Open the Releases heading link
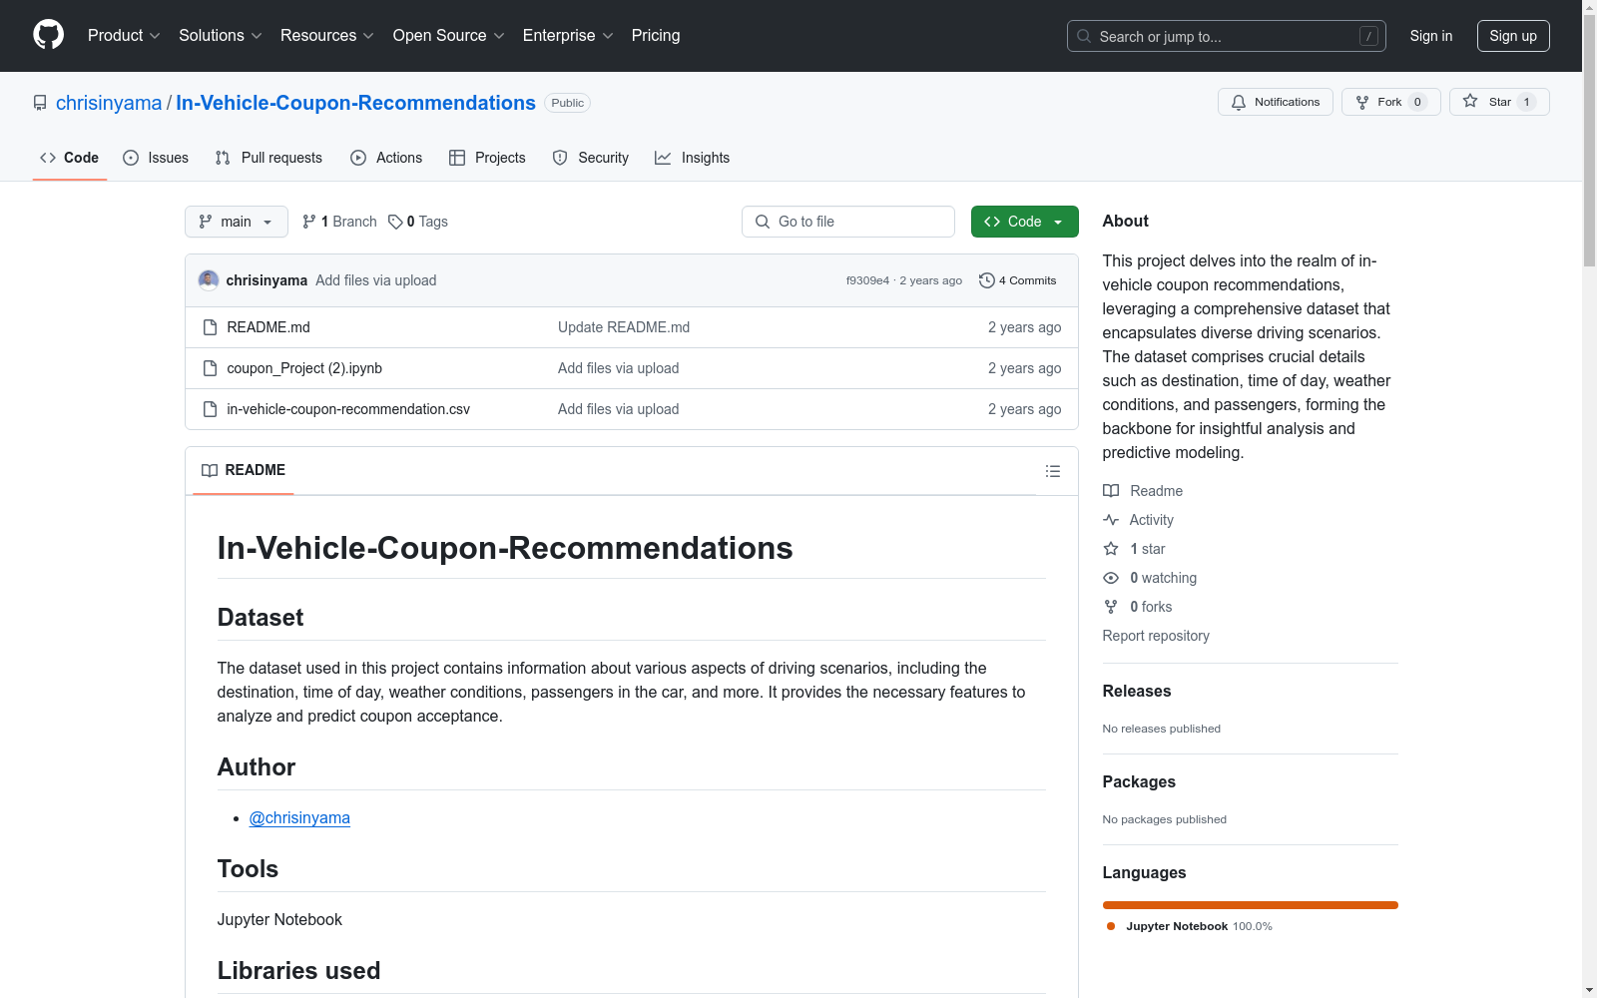1597x998 pixels. (1137, 691)
